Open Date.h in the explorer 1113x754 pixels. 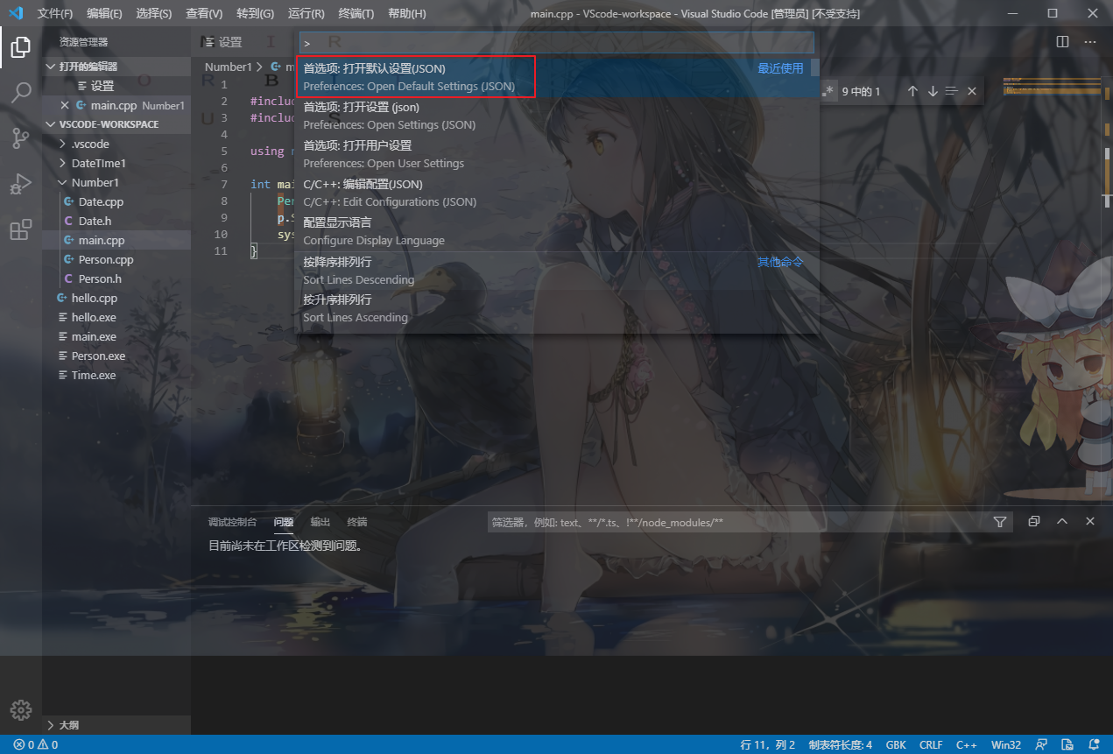pyautogui.click(x=116, y=221)
